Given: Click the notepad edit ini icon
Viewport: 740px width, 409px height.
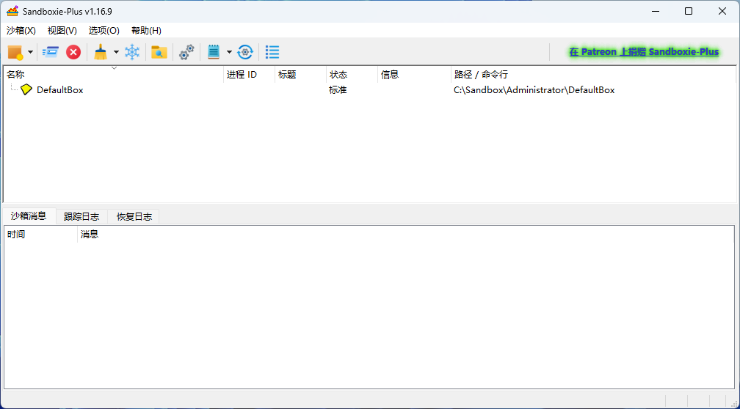Looking at the screenshot, I should pyautogui.click(x=214, y=52).
